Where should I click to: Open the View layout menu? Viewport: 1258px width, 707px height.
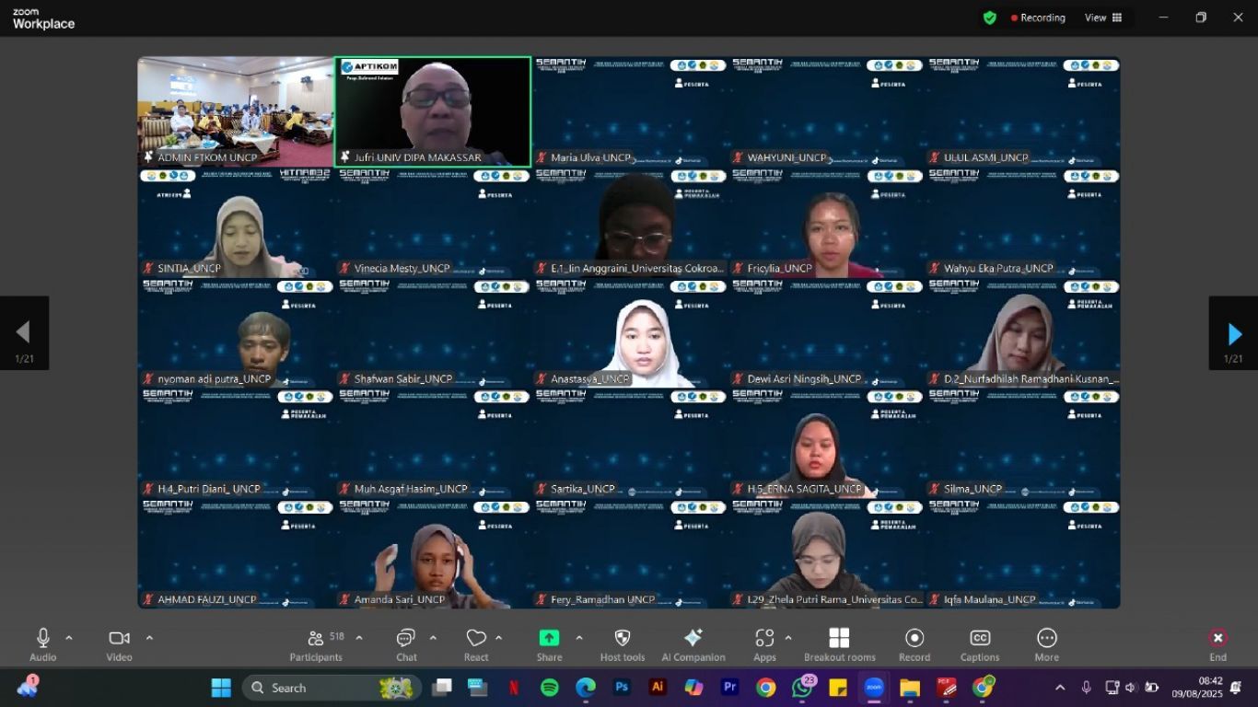tap(1103, 17)
